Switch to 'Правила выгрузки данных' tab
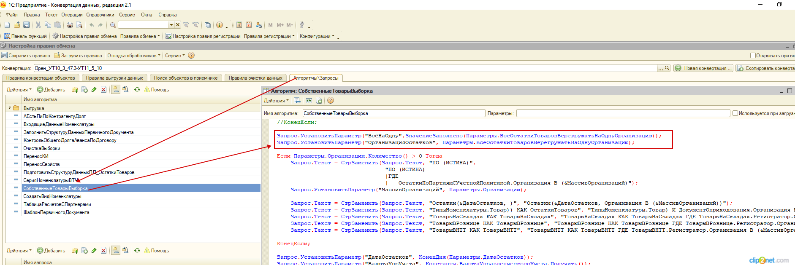 [114, 78]
